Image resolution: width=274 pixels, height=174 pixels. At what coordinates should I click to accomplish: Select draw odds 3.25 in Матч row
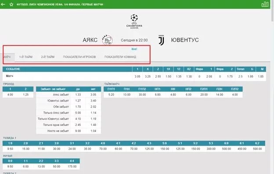click(148, 77)
